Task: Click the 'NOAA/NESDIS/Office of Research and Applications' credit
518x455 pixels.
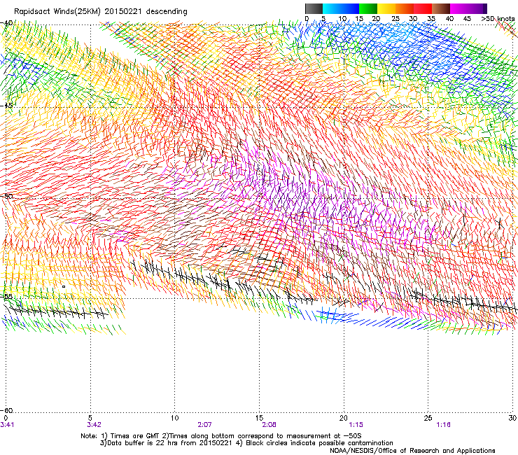Action: (412, 451)
